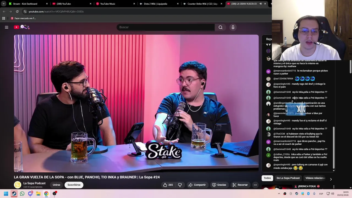The image size is (352, 198).
Task: Click the podcast video player
Action: point(136,103)
